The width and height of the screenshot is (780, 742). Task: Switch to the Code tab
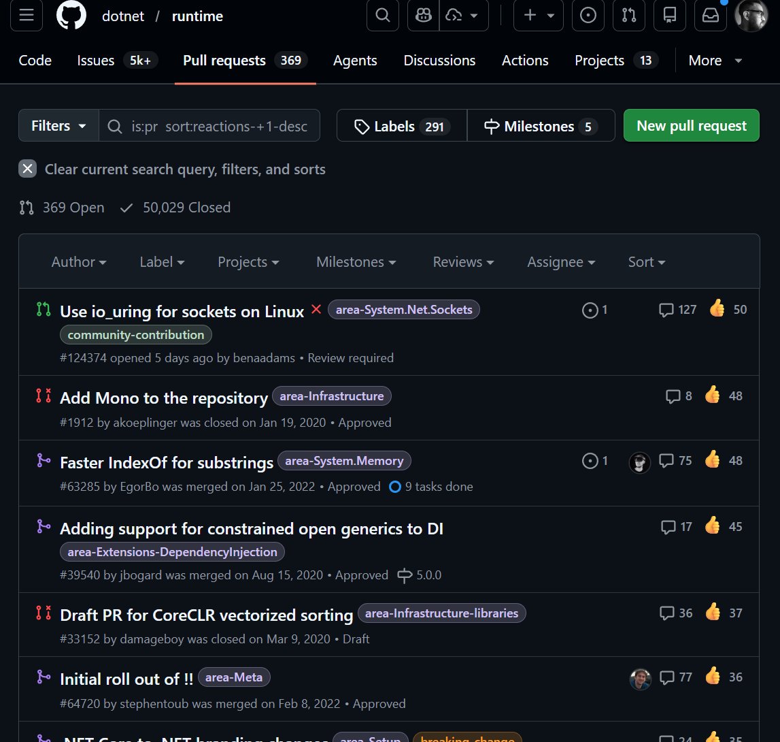point(35,61)
